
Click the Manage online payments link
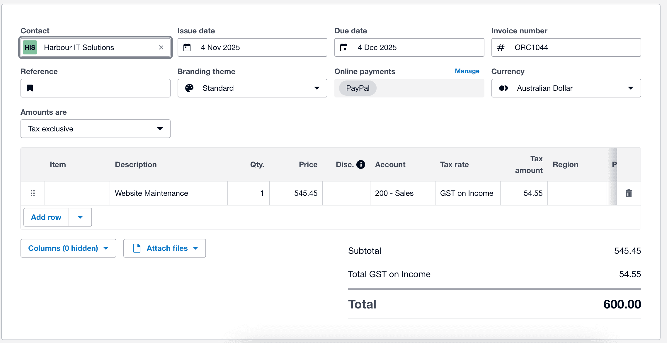pyautogui.click(x=467, y=71)
